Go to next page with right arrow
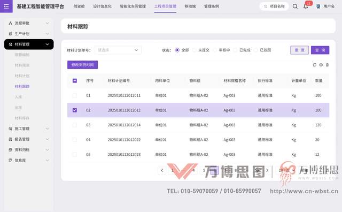The height and width of the screenshot is (212, 342). tap(267, 170)
